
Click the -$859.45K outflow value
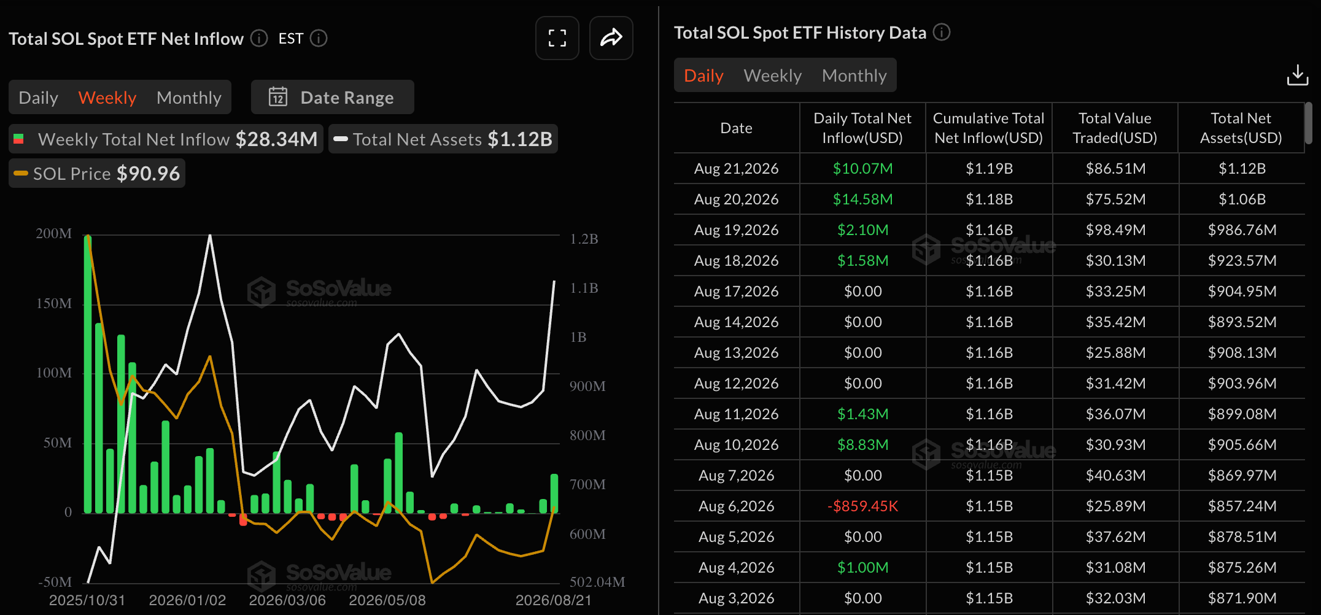(x=862, y=506)
